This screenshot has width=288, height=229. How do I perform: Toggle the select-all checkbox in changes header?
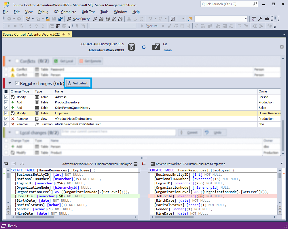click(6, 91)
